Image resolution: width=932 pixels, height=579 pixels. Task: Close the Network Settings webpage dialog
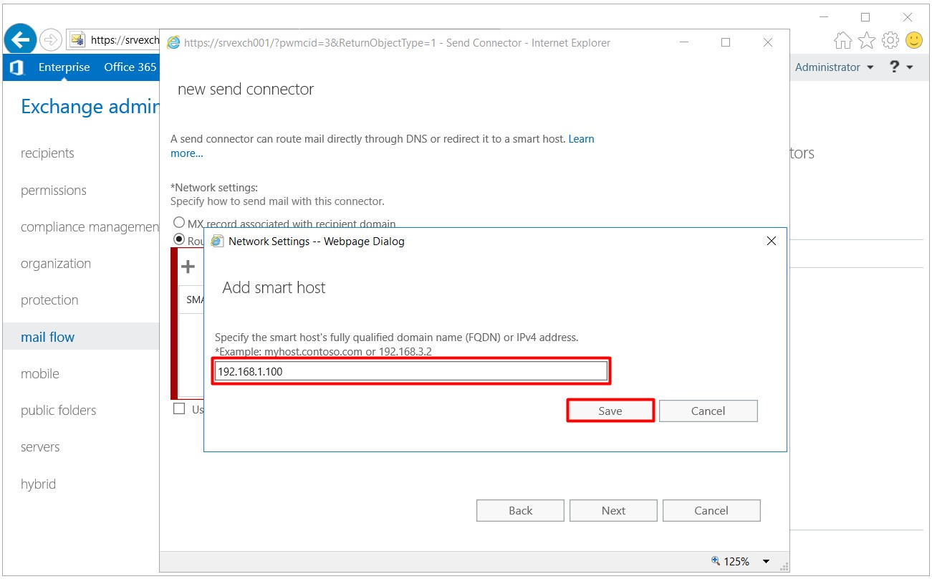pos(772,241)
